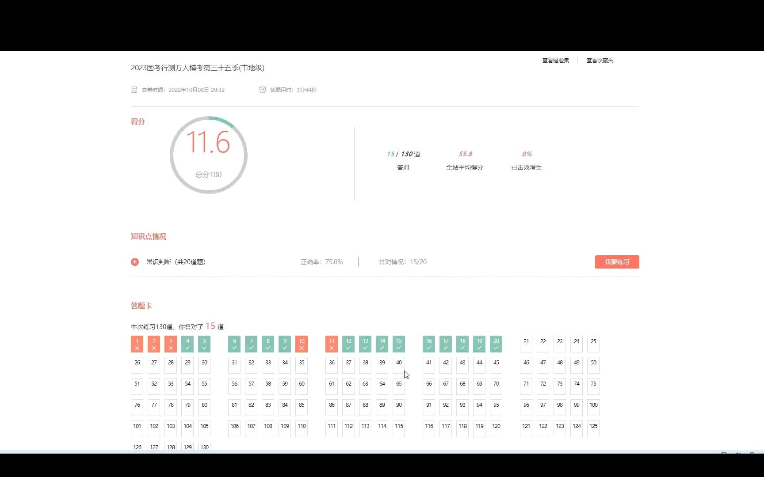Click the 正确率：75.0% text

pyautogui.click(x=321, y=262)
